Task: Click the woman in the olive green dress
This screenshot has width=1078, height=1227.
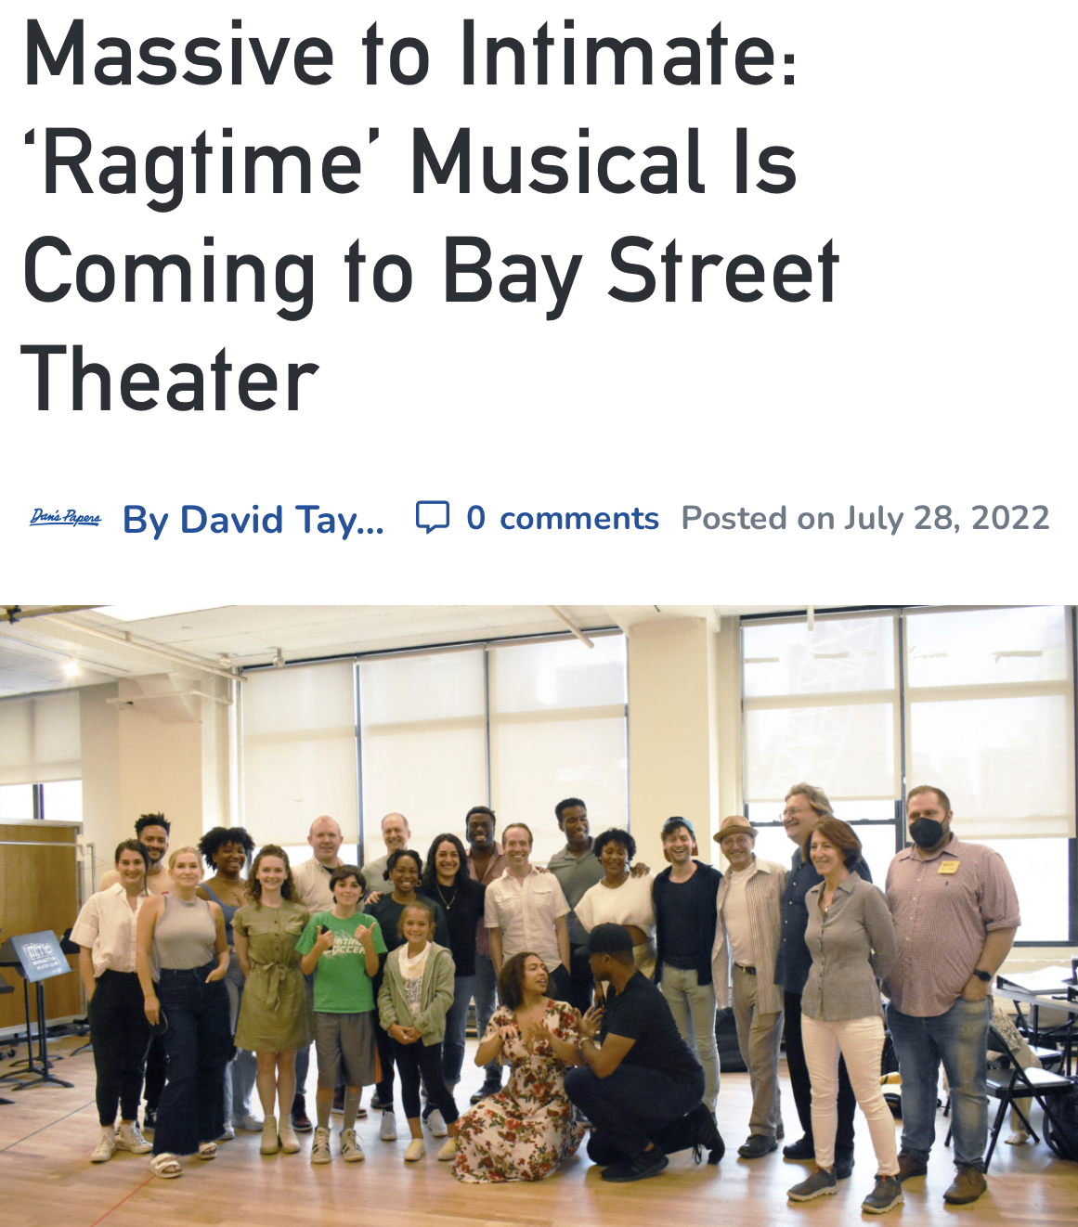Action: point(272,998)
